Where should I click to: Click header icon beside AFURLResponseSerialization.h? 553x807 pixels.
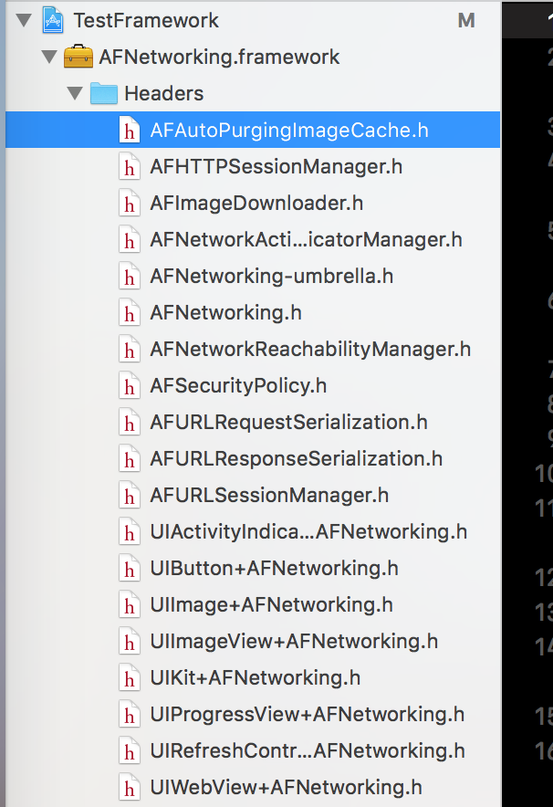[x=129, y=458]
